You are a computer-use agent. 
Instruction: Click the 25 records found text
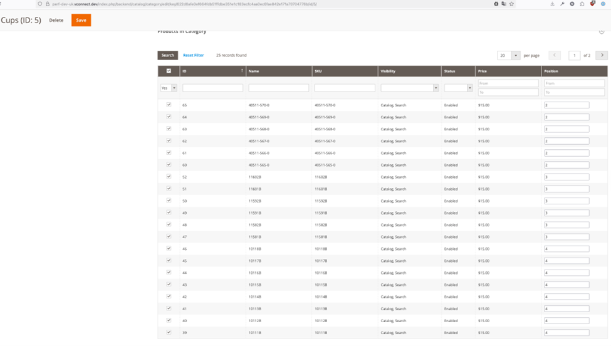(231, 55)
